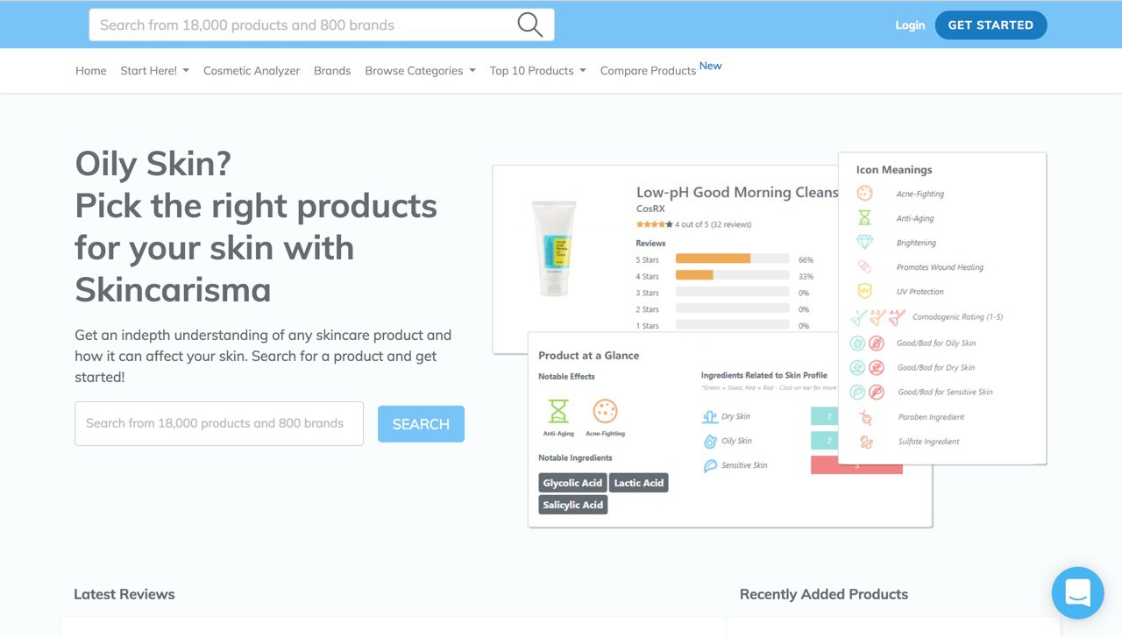Click the 5 Stars rating bar
Viewport: 1122px width, 637px height.
coord(732,259)
